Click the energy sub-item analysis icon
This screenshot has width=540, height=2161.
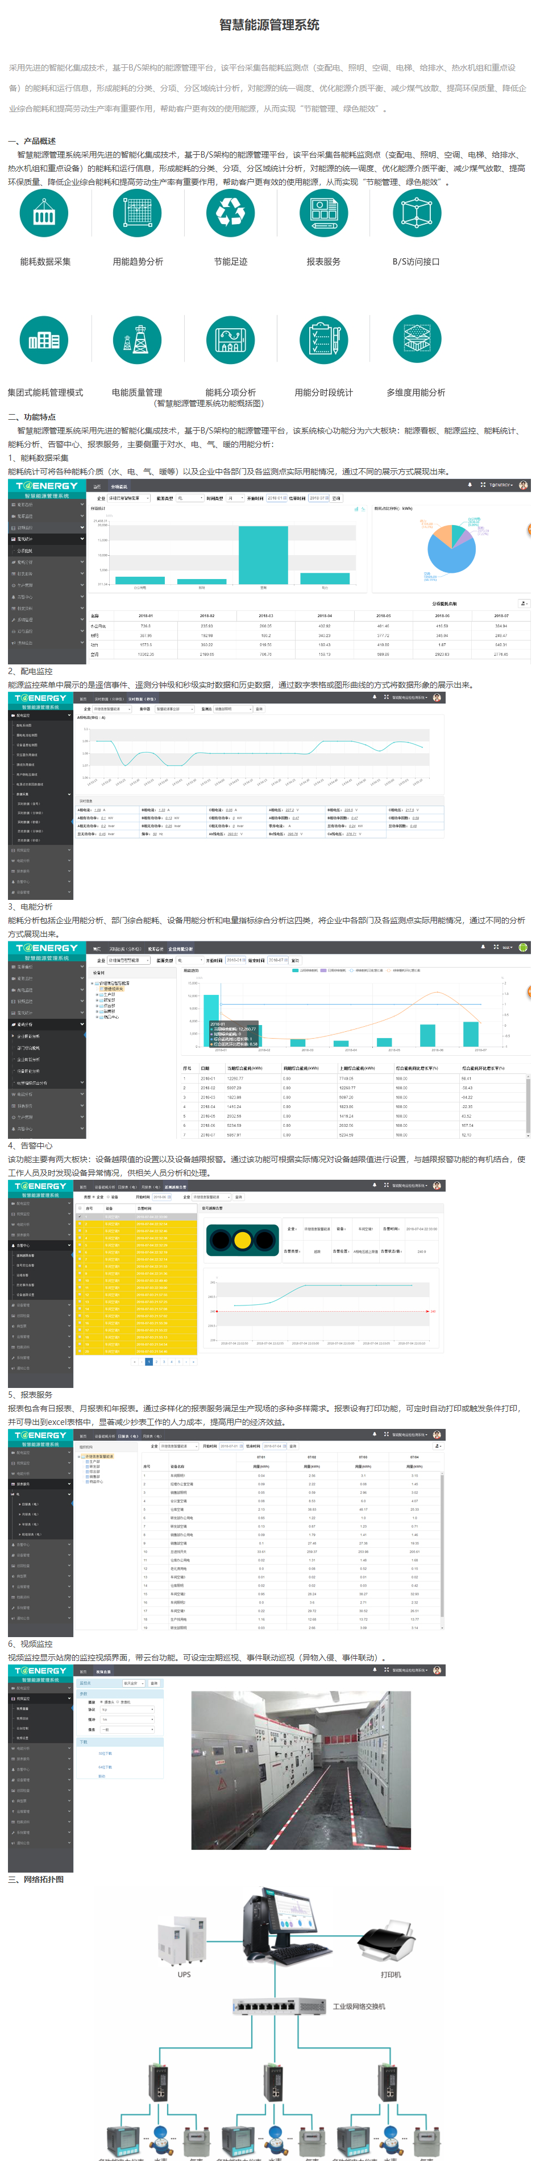coord(230,340)
